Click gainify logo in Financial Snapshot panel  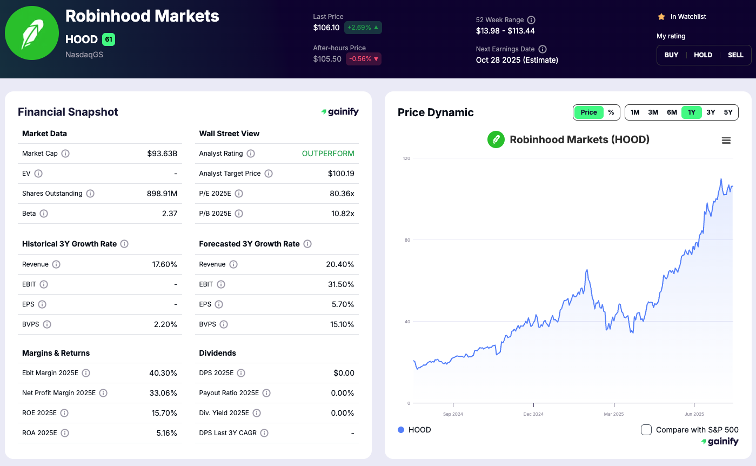pos(340,112)
